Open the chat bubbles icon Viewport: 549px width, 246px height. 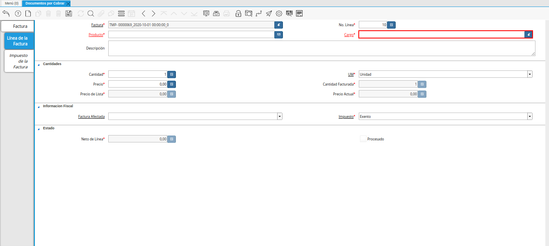click(x=111, y=14)
